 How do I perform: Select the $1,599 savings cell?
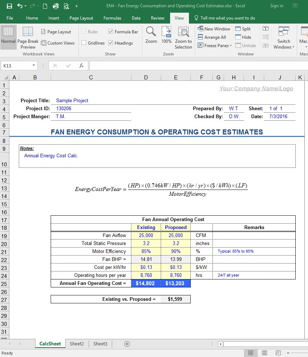pyautogui.click(x=175, y=299)
